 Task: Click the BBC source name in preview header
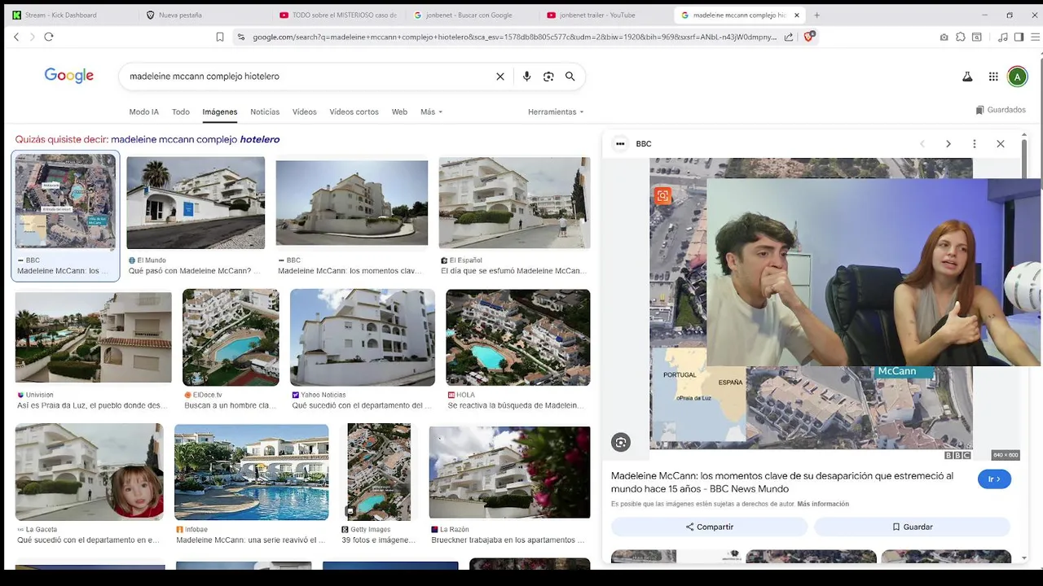coord(644,144)
